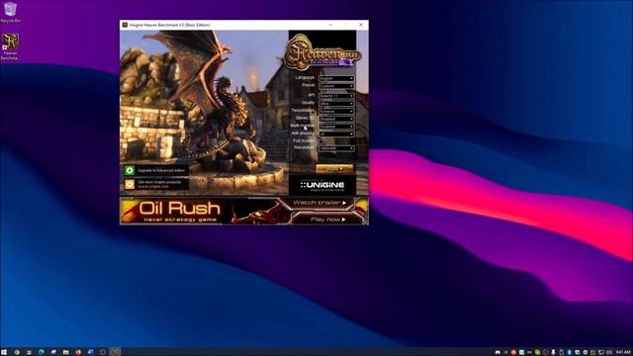Open the Preset dropdown
Viewport: 633px width, 356px height.
click(x=336, y=86)
